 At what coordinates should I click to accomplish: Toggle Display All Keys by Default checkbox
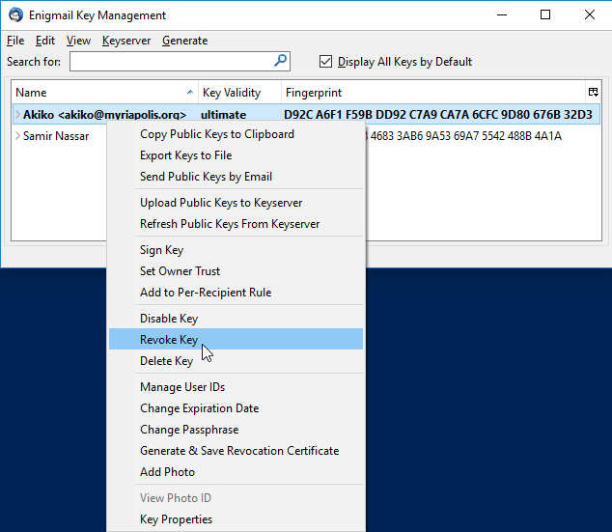point(325,62)
